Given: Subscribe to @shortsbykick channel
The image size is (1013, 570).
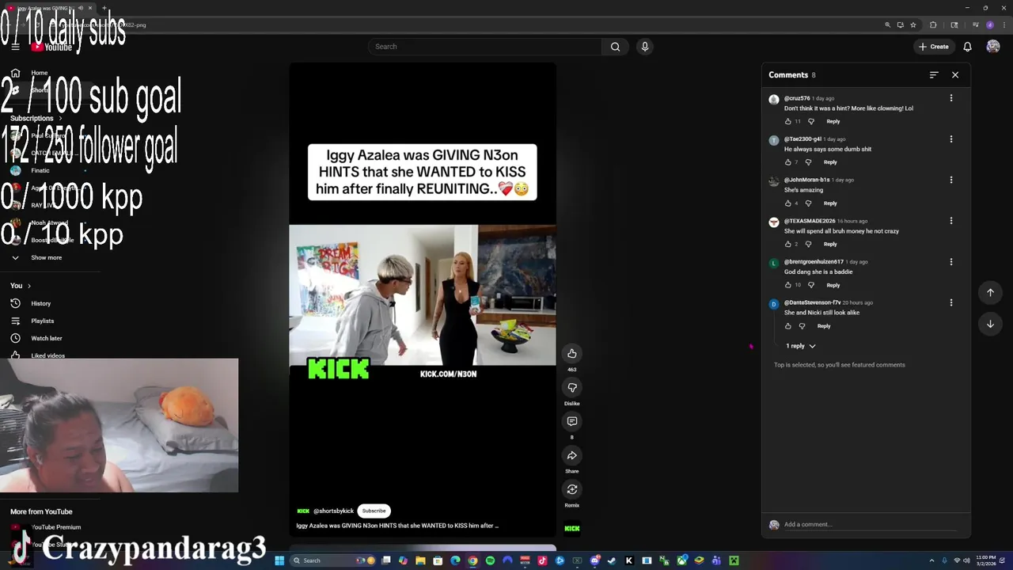Looking at the screenshot, I should coord(374,511).
